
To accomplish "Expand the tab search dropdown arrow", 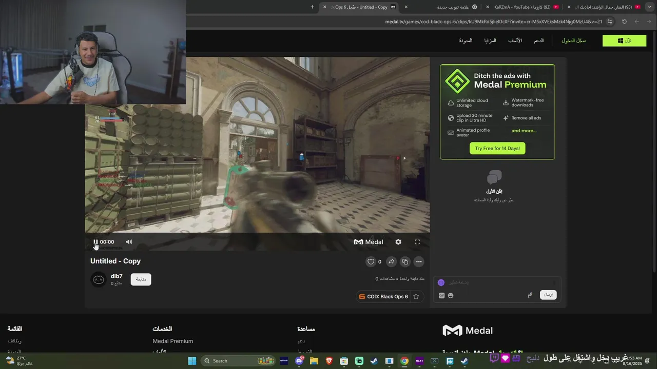I will point(650,7).
